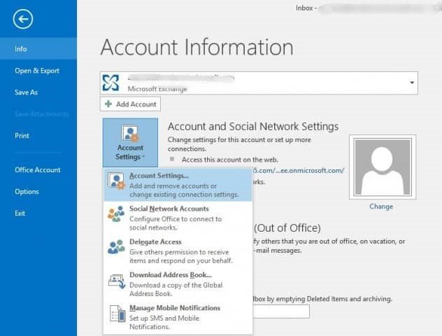
Task: Click the Delegate Access icon
Action: 116,247
